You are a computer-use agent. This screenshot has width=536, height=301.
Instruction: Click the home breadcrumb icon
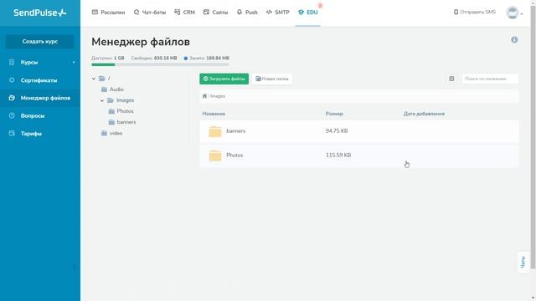point(204,96)
